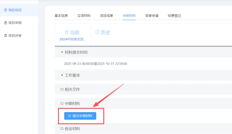This screenshot has height=134, width=232.
Task: Click the location pin icon beside 当前
Action: tap(67, 32)
